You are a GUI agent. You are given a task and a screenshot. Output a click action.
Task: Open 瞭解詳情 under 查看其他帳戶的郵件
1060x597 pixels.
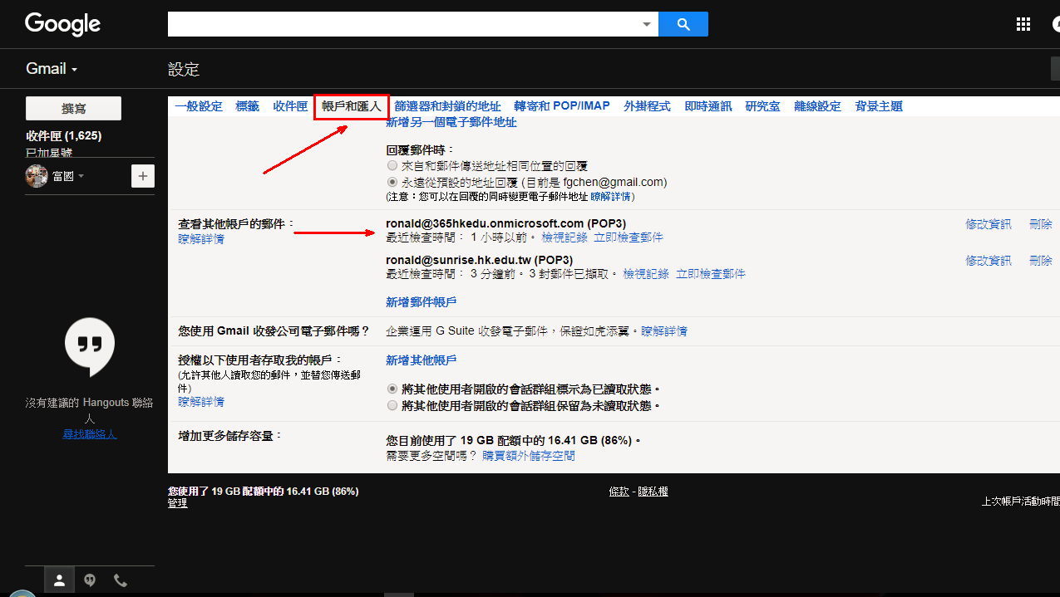pyautogui.click(x=201, y=239)
